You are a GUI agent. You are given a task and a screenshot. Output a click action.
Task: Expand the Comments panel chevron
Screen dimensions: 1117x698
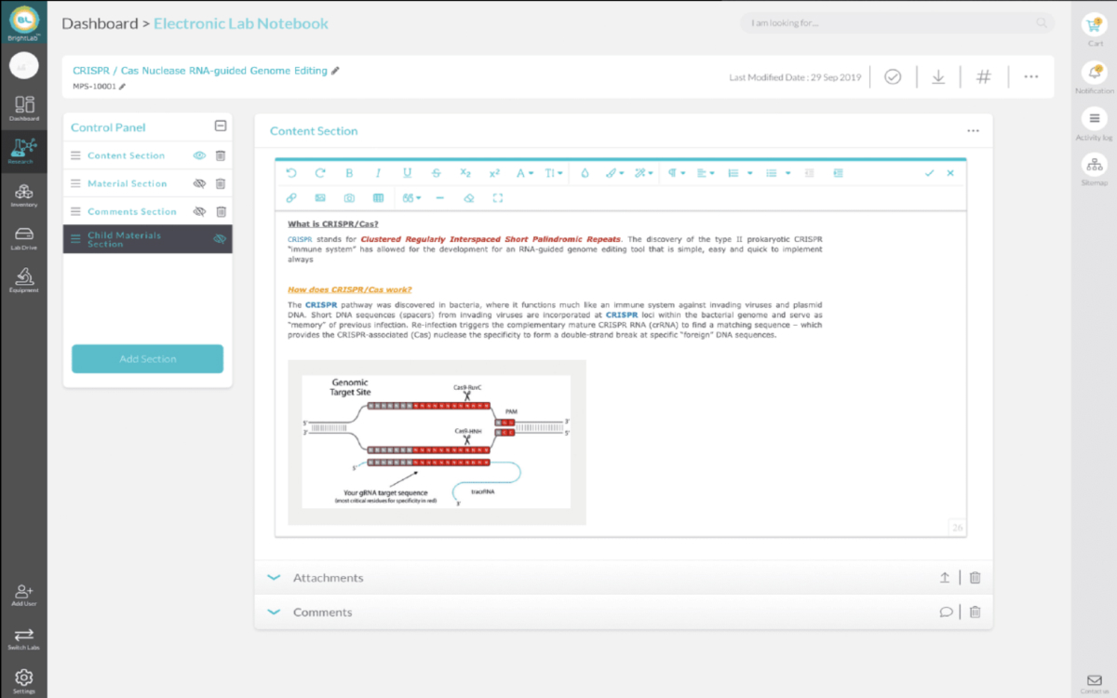tap(274, 612)
